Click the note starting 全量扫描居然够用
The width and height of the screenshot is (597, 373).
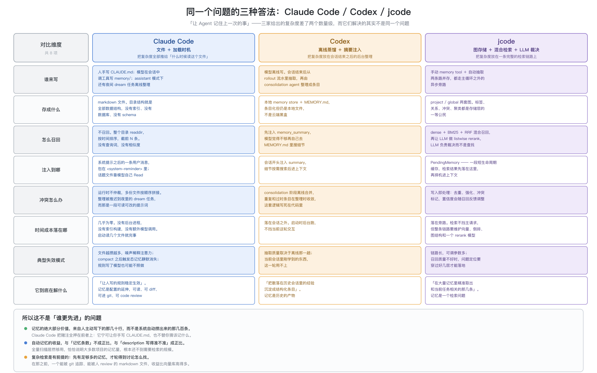click(x=103, y=350)
